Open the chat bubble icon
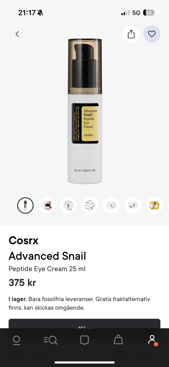Image resolution: width=169 pixels, height=367 pixels. (84, 340)
